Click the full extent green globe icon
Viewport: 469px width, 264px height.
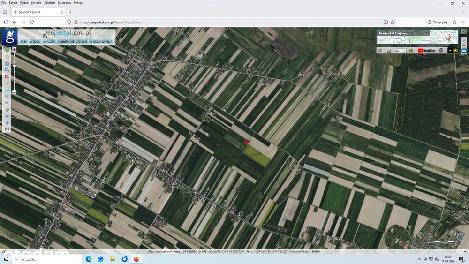click(x=7, y=110)
